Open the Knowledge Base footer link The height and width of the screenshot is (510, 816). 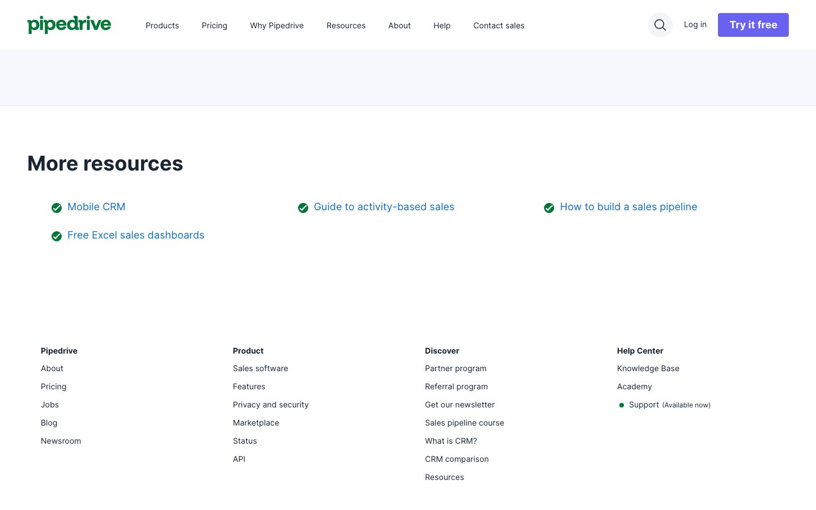(648, 368)
